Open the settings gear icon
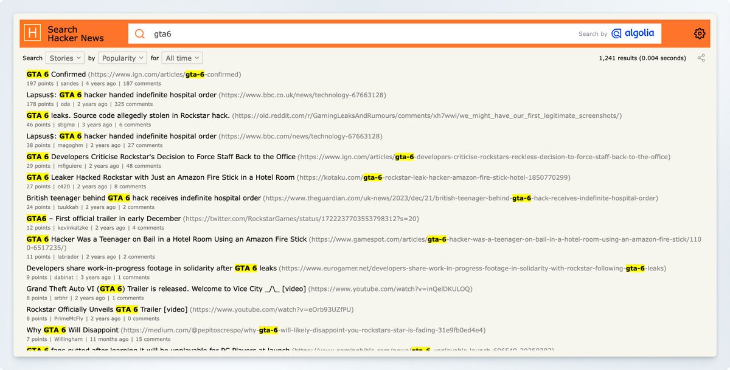The height and width of the screenshot is (370, 730). 699,33
